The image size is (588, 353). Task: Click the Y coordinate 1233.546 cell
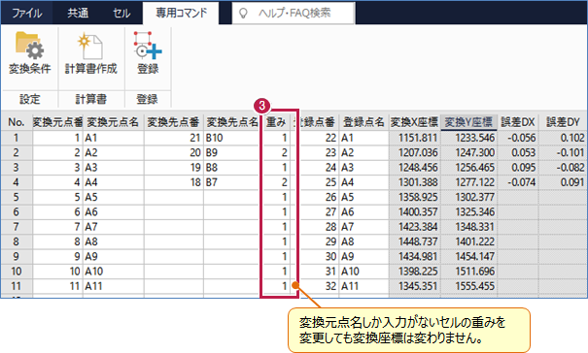(468, 138)
